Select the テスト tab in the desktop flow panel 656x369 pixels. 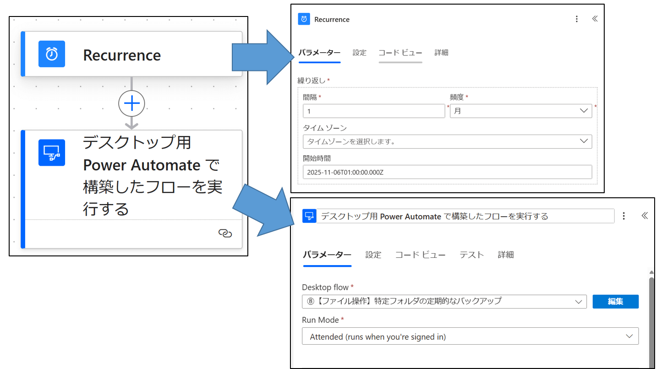click(x=471, y=255)
